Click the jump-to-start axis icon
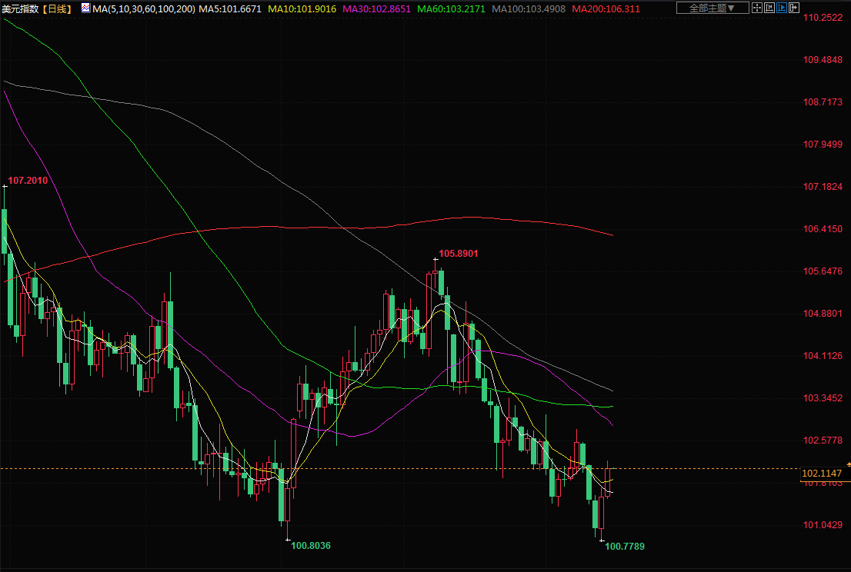The width and height of the screenshot is (851, 572). tap(770, 8)
